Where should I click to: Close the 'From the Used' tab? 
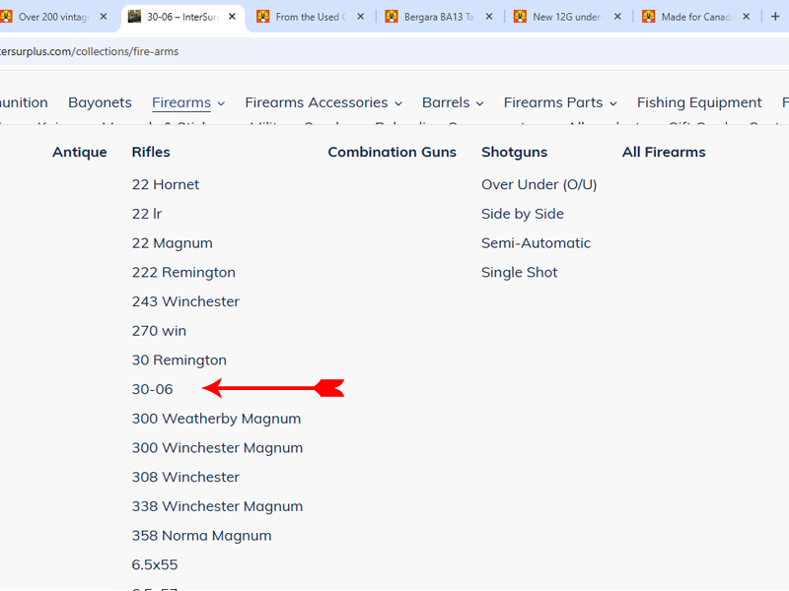pos(361,17)
